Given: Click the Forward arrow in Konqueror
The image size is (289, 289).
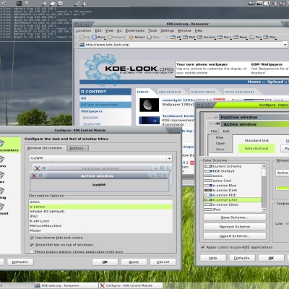Looking at the screenshot, I should click(x=110, y=37).
